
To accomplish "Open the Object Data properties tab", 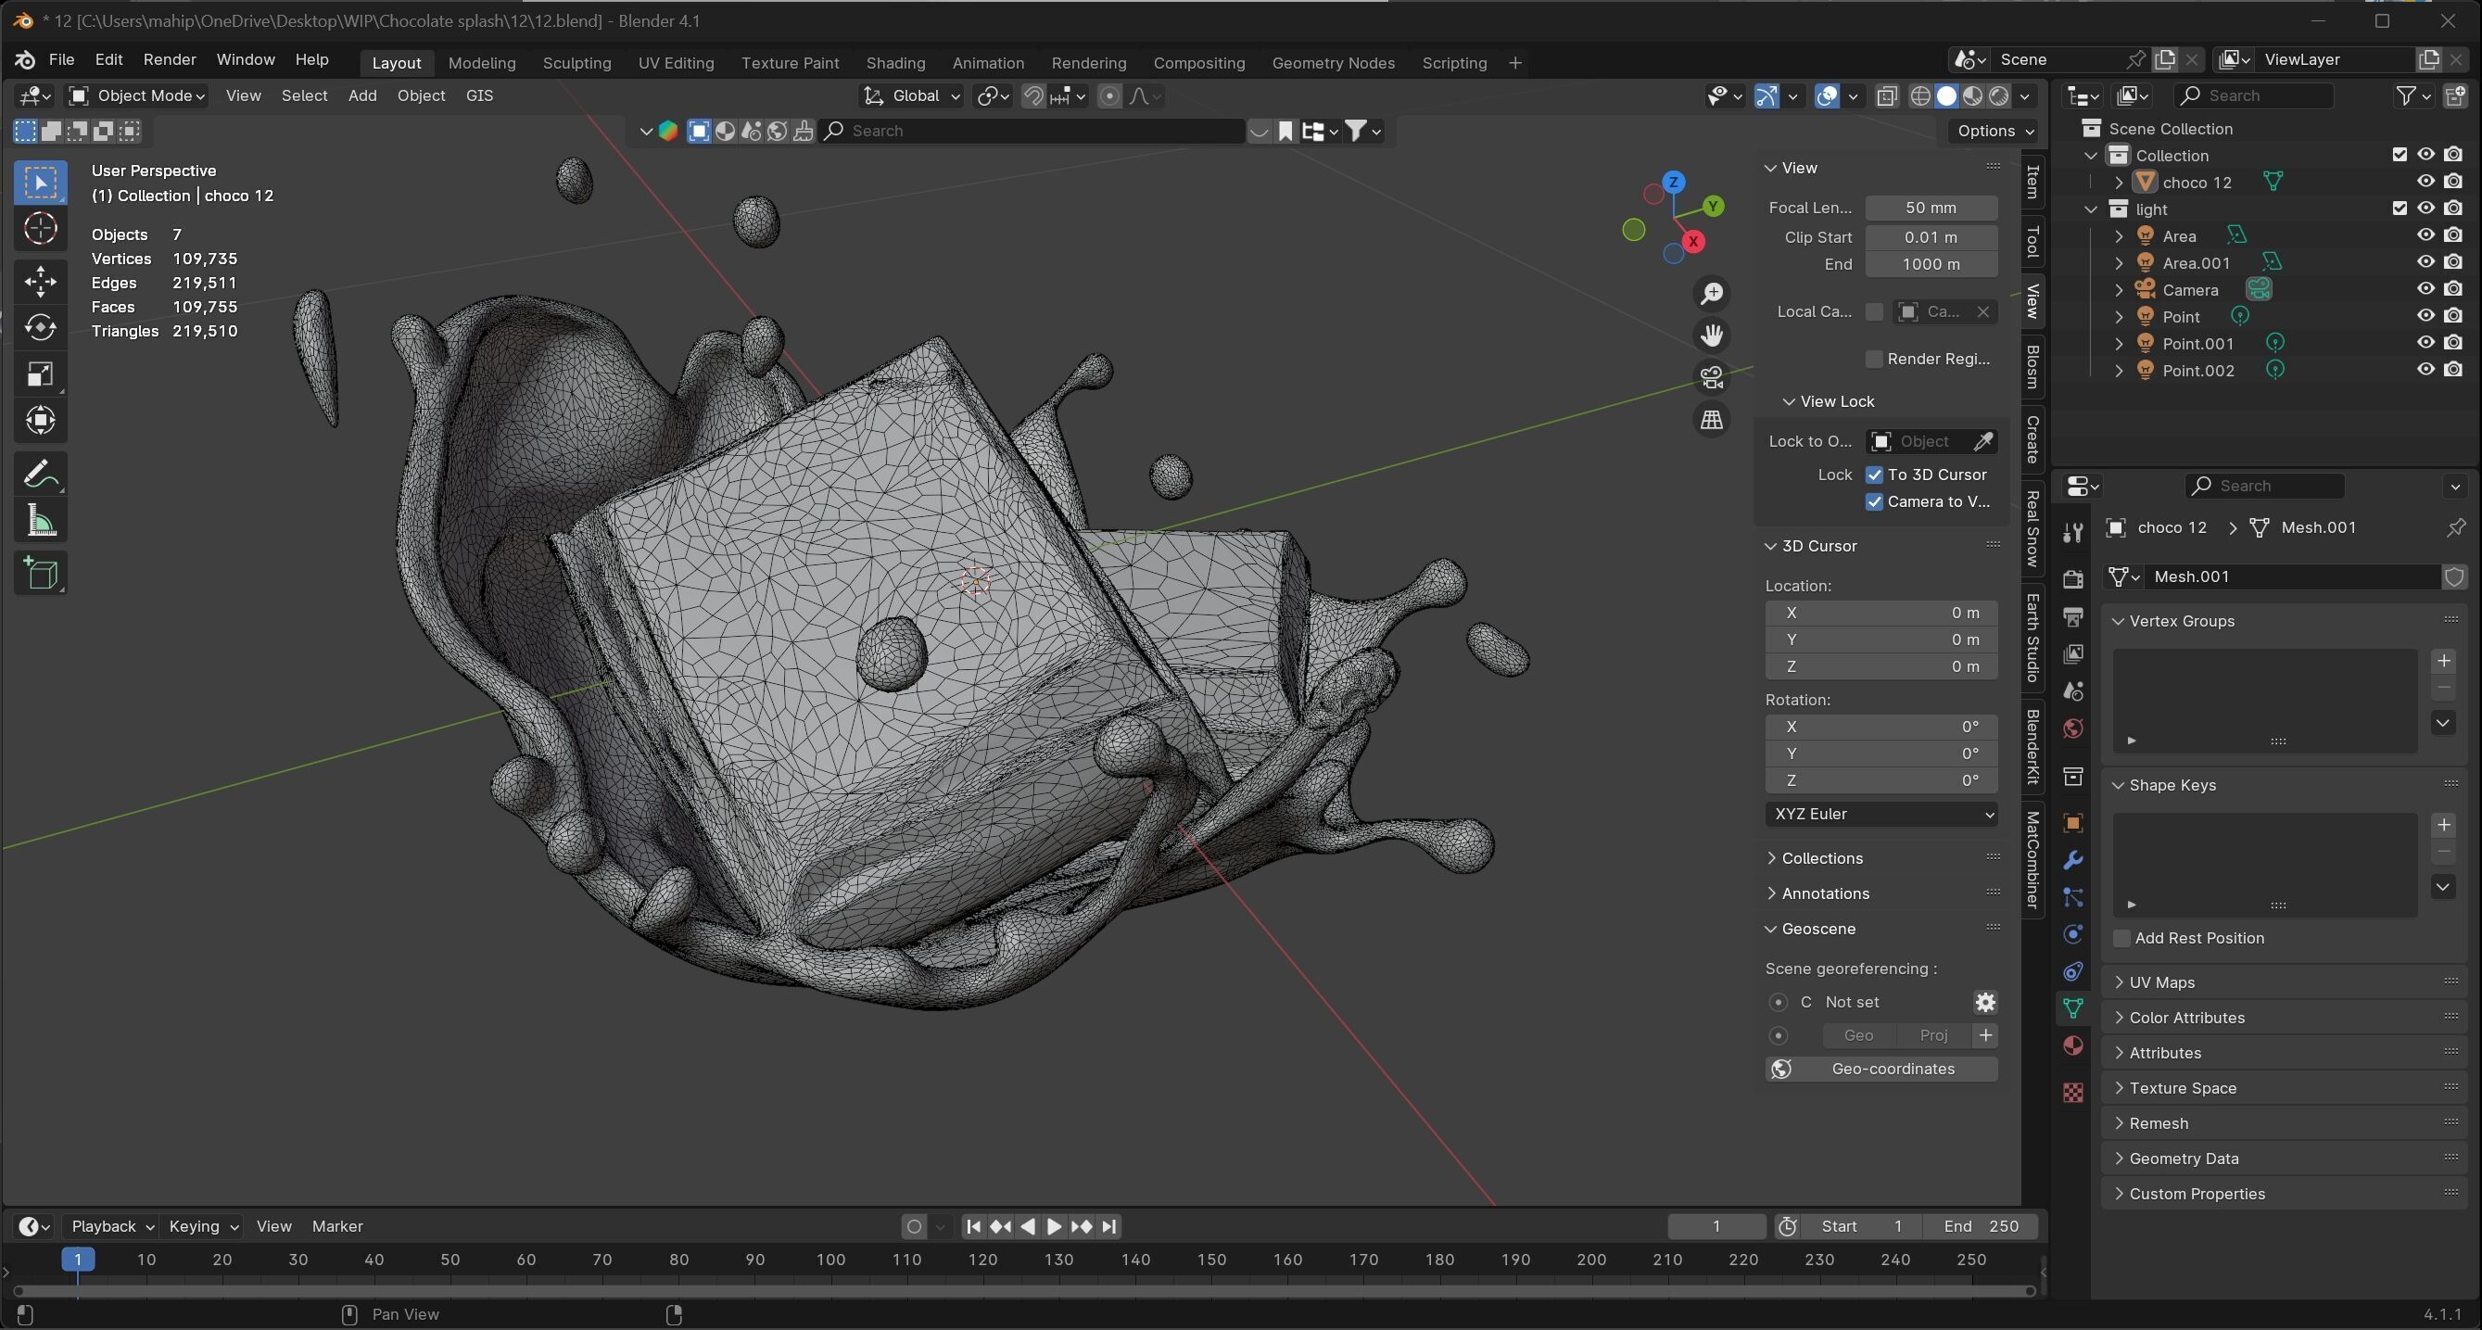I will [2073, 1008].
